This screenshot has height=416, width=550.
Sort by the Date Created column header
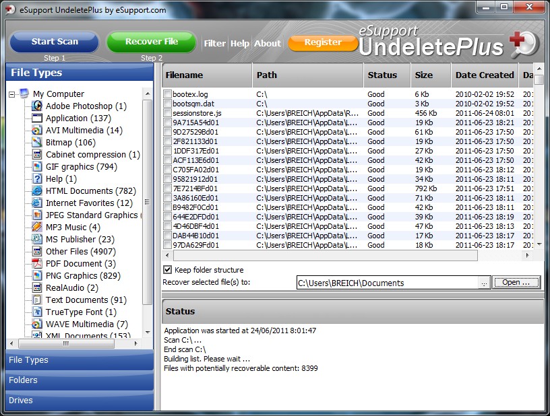coord(485,75)
